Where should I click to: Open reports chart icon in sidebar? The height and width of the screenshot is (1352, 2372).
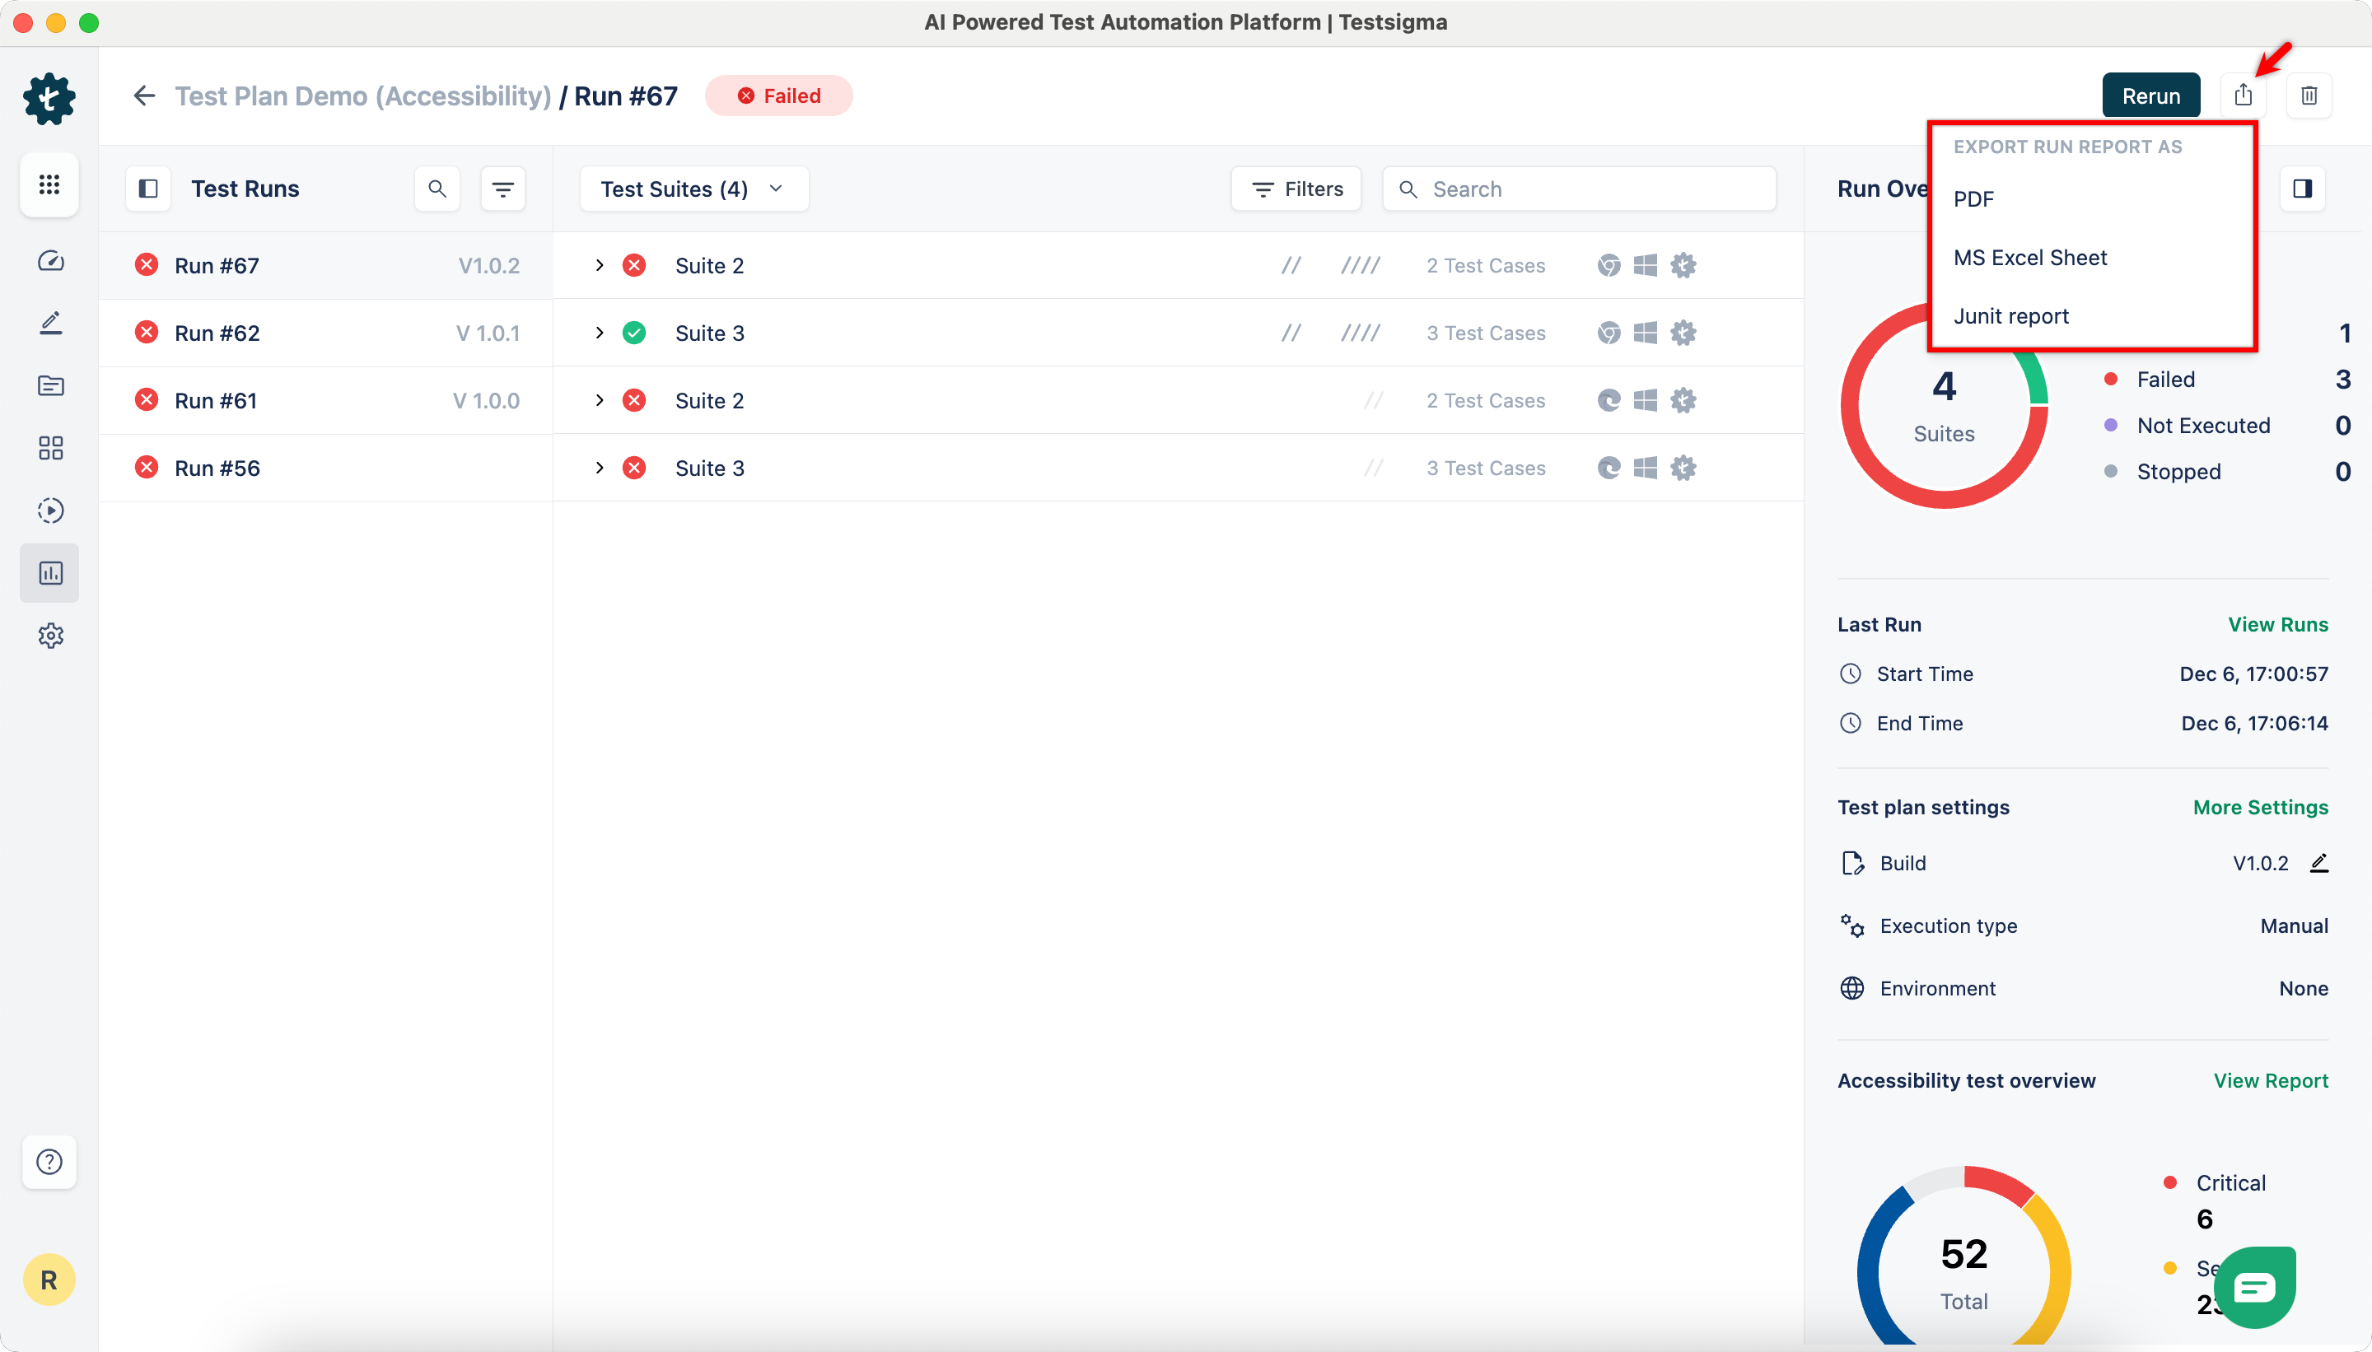[50, 573]
